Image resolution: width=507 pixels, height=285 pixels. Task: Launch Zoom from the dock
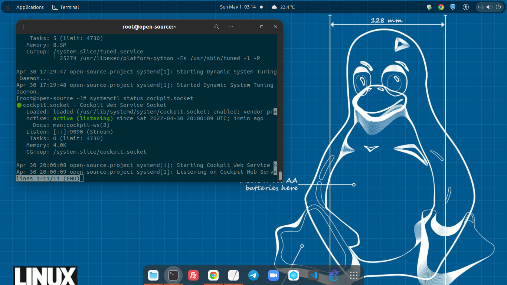click(x=274, y=275)
